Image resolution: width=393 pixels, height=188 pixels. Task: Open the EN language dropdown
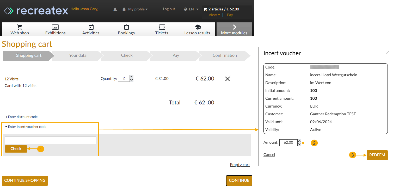191,9
